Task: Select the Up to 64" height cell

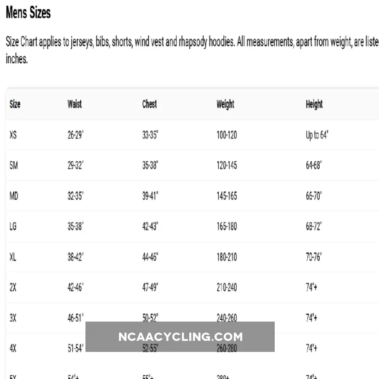Action: (x=317, y=135)
